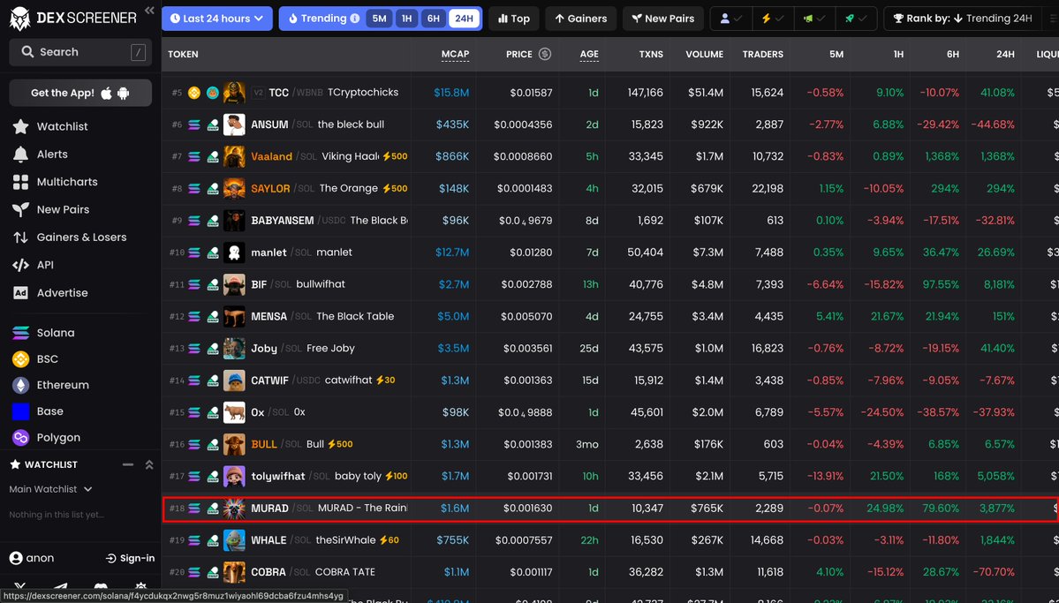Click the WHALE ⚡60 boost badge
This screenshot has height=603, width=1059.
(389, 540)
